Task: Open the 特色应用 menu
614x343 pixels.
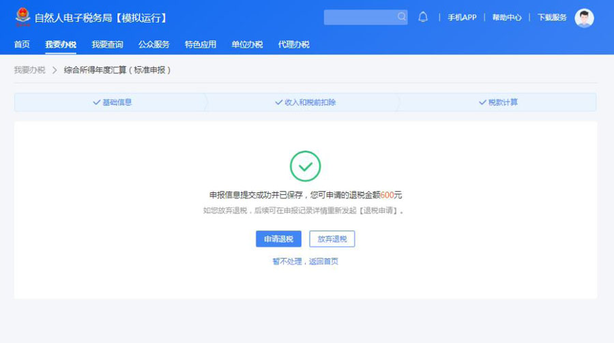Action: [200, 44]
